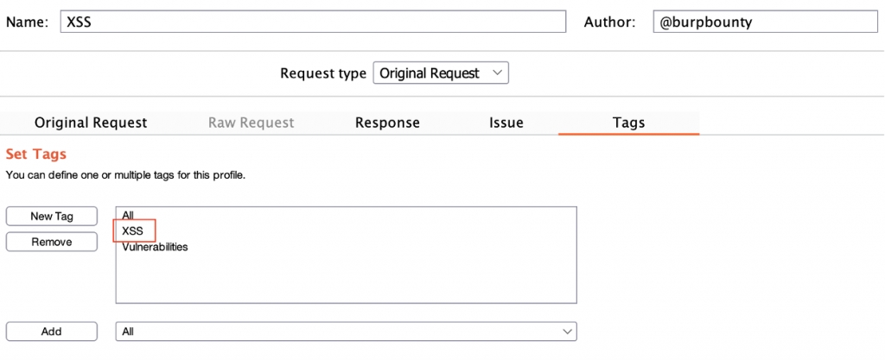Switch to the Original Request tab
This screenshot has width=885, height=360.
click(91, 123)
